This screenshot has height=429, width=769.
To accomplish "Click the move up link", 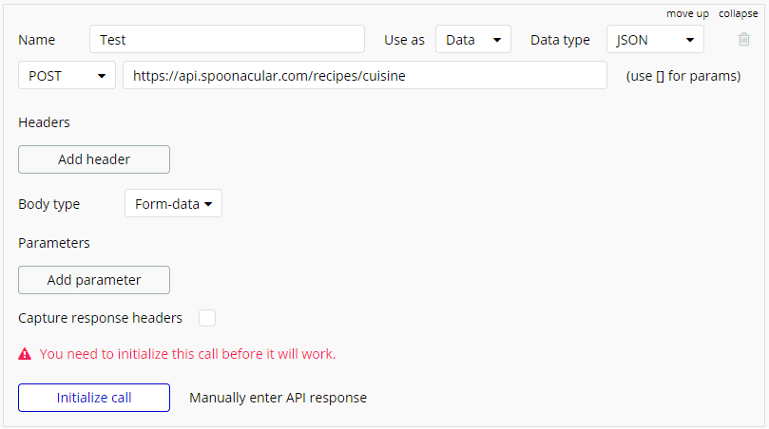I will click(x=687, y=13).
